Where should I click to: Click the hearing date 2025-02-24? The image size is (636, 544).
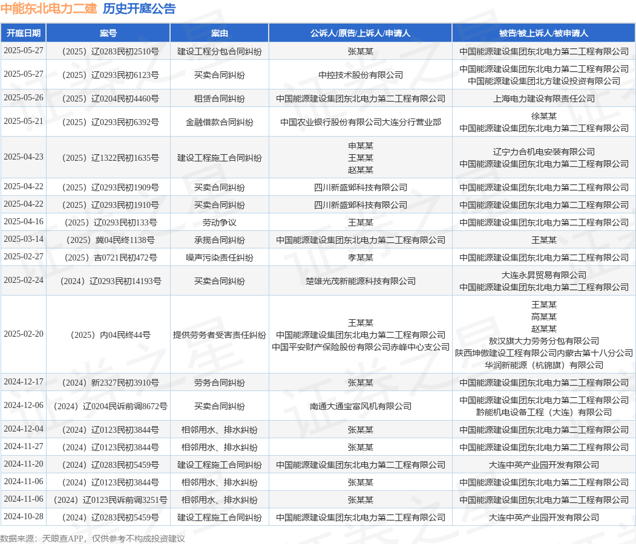(24, 280)
